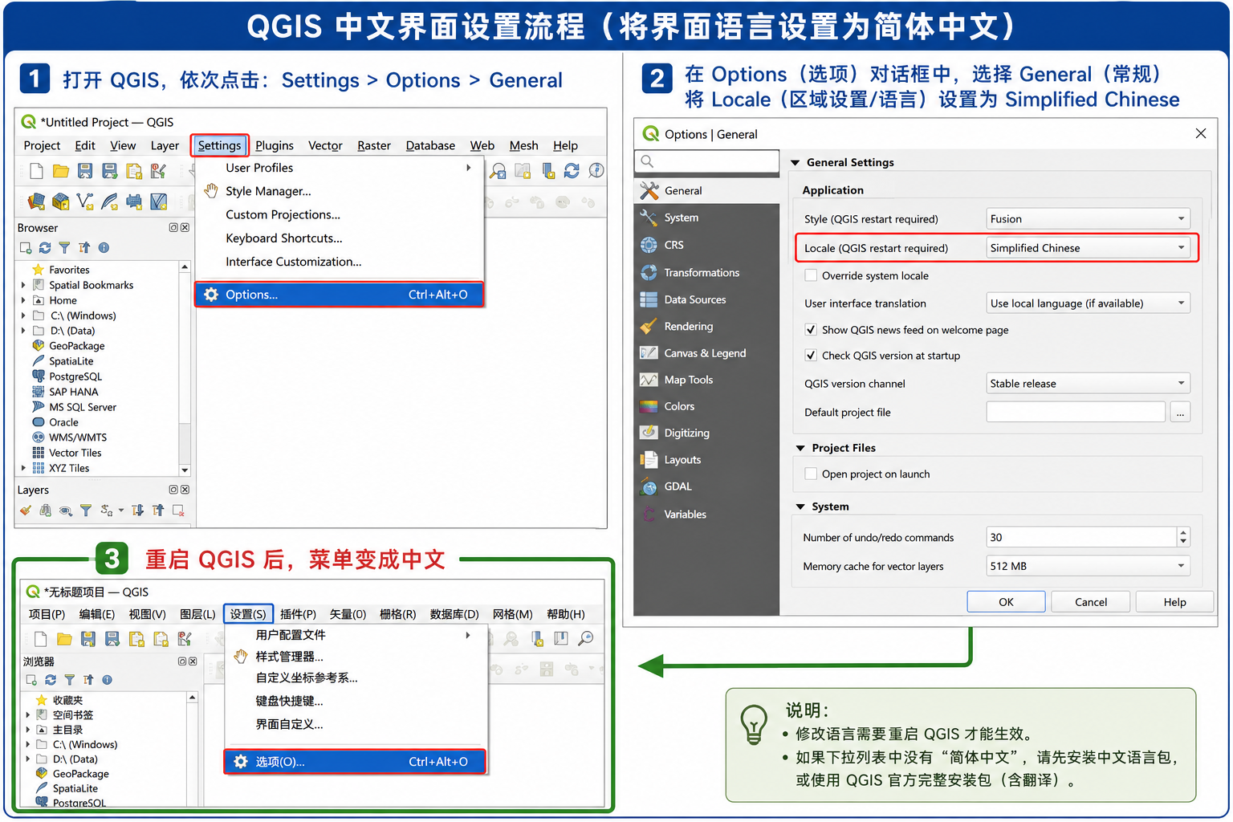Click undo/redo commands spin box arrows
Image resolution: width=1233 pixels, height=822 pixels.
tap(1183, 538)
